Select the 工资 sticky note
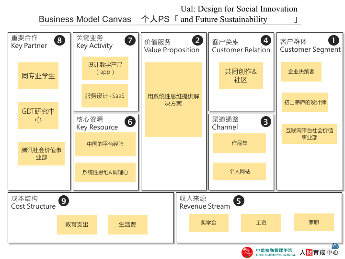This screenshot has width=345, height=259. pos(261,223)
